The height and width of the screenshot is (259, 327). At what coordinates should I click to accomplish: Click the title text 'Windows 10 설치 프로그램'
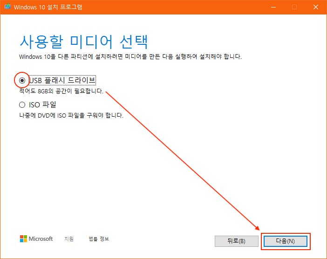(48, 7)
